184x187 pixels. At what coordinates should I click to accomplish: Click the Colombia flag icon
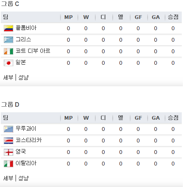(x=9, y=28)
